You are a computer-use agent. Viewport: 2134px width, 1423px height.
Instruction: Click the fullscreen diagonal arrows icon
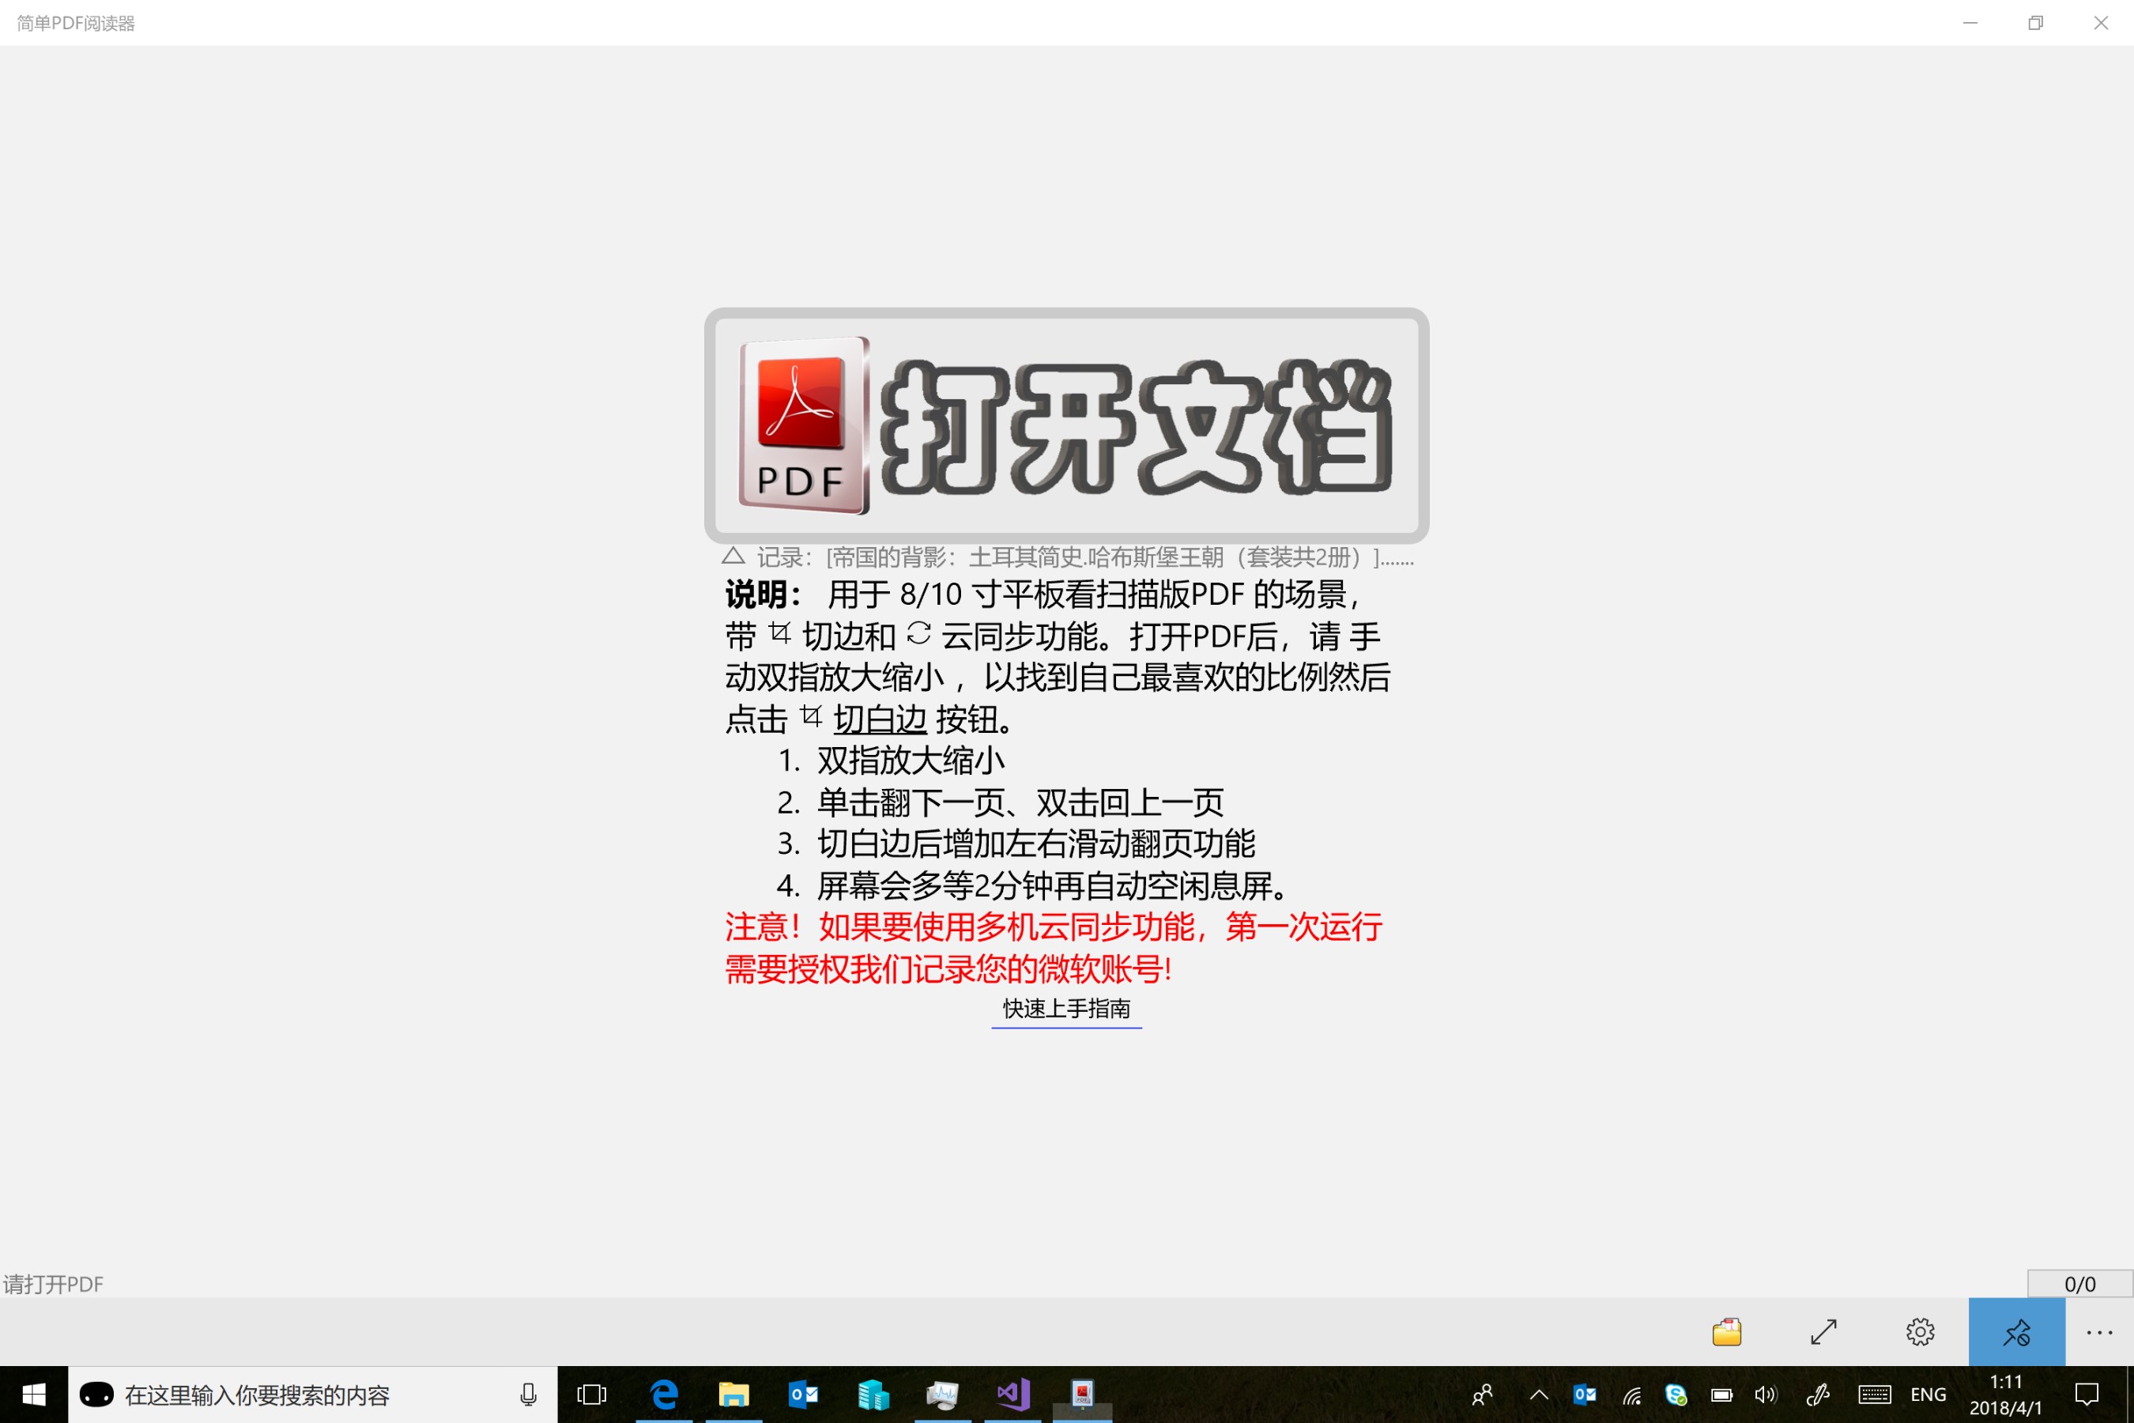click(x=1823, y=1332)
